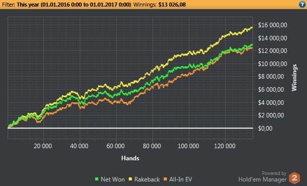The height and width of the screenshot is (186, 307).
Task: Click the blue help question mark icon
Action: point(302,5)
